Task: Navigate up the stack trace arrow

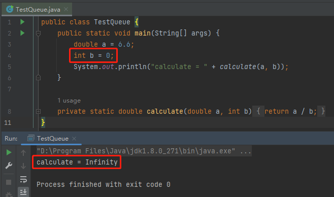Action: 23,152
